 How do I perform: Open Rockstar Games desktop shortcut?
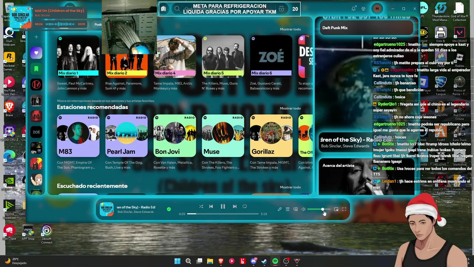[x=9, y=61]
